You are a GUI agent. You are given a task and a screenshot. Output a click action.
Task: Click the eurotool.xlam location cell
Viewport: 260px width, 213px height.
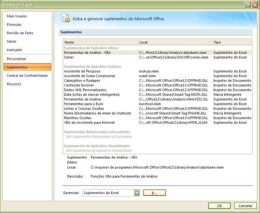click(x=150, y=104)
